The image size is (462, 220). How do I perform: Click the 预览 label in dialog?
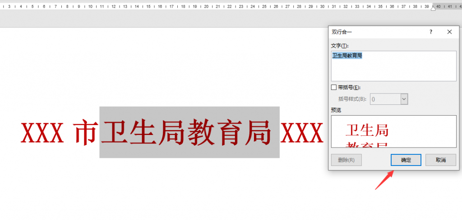337,109
